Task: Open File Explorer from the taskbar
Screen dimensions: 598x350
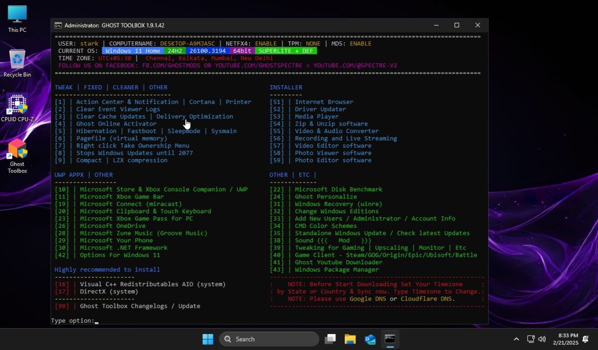Action: (350, 339)
